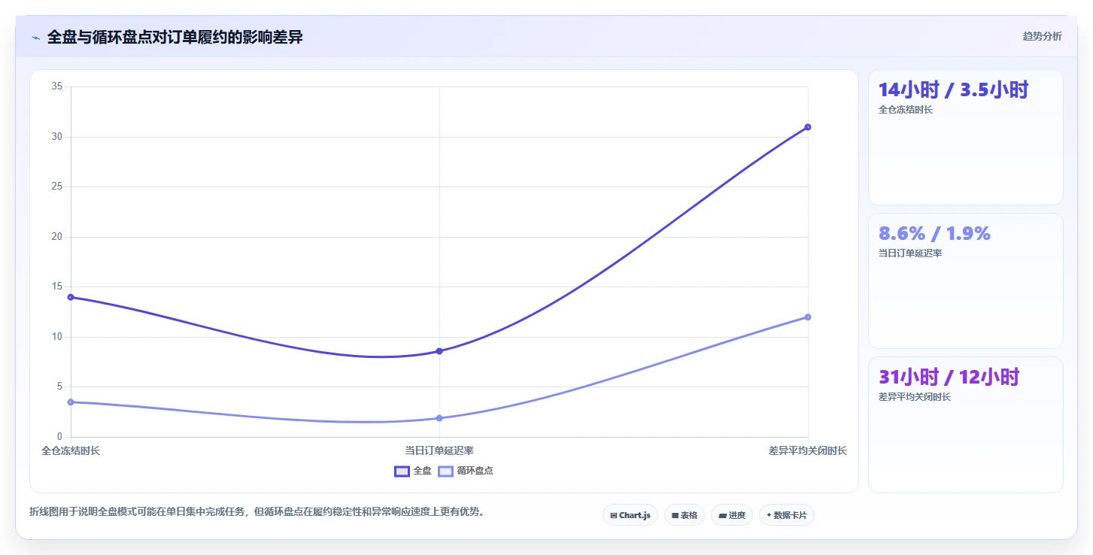The height and width of the screenshot is (555, 1093).
Task: Click the 8.6% / 1.9% card value
Action: [x=934, y=233]
